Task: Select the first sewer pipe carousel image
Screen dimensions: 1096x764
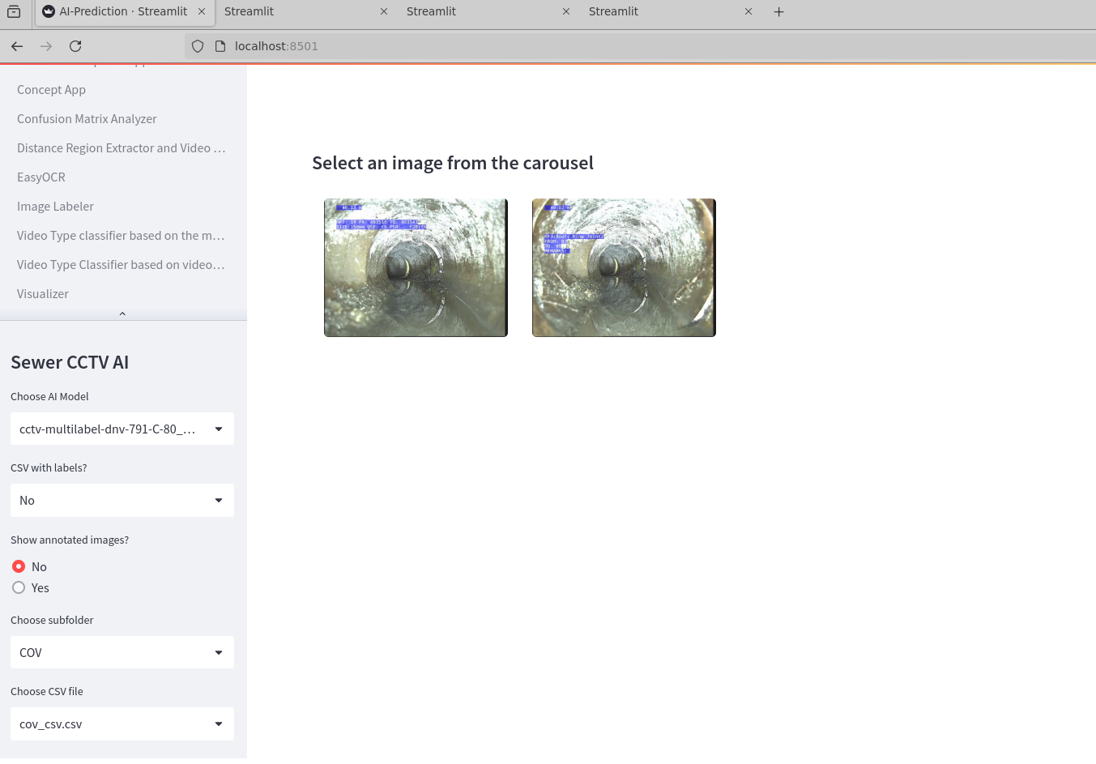Action: [416, 267]
